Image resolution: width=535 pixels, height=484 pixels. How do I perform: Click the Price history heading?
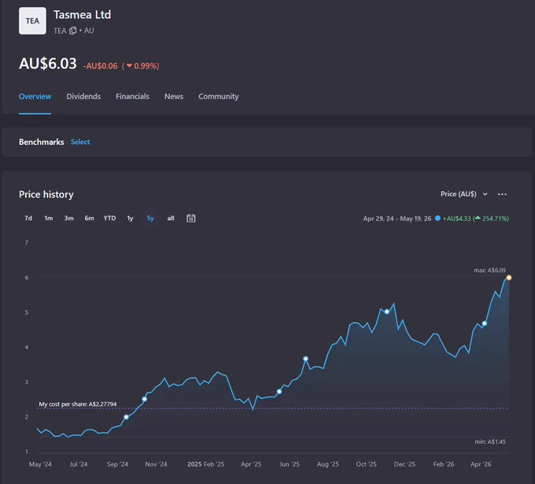coord(46,194)
